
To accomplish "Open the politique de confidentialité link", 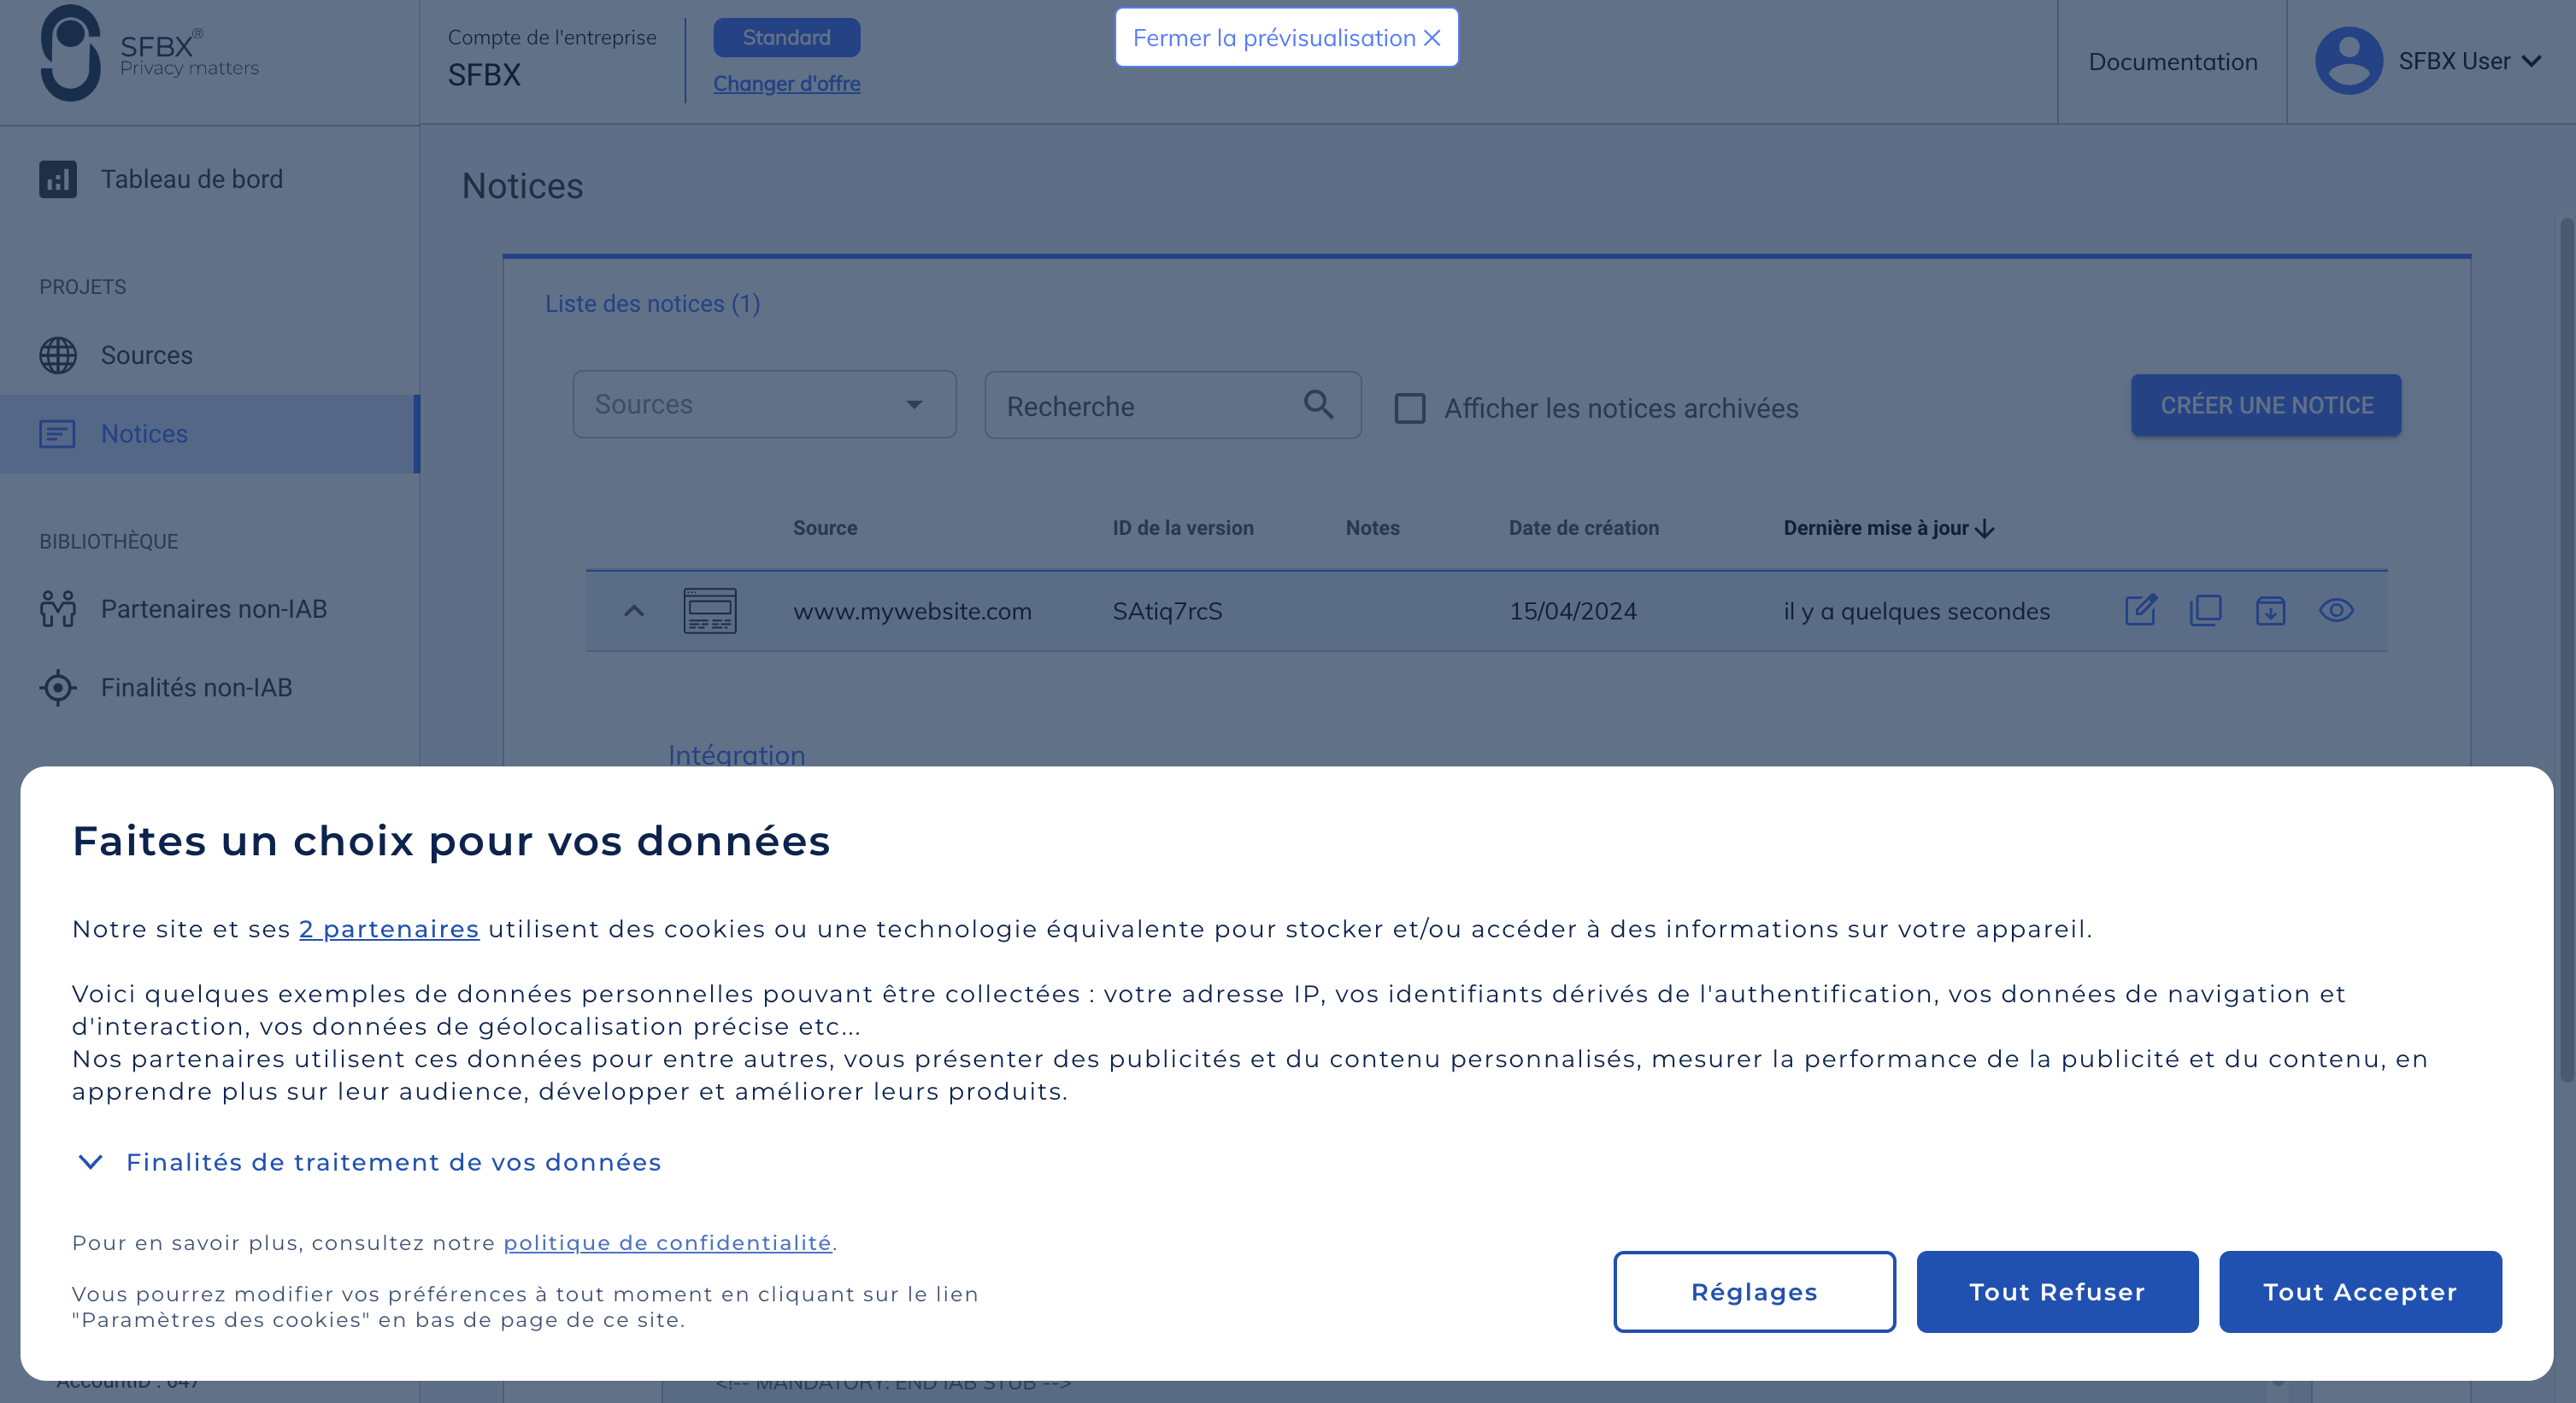I will tap(669, 1243).
